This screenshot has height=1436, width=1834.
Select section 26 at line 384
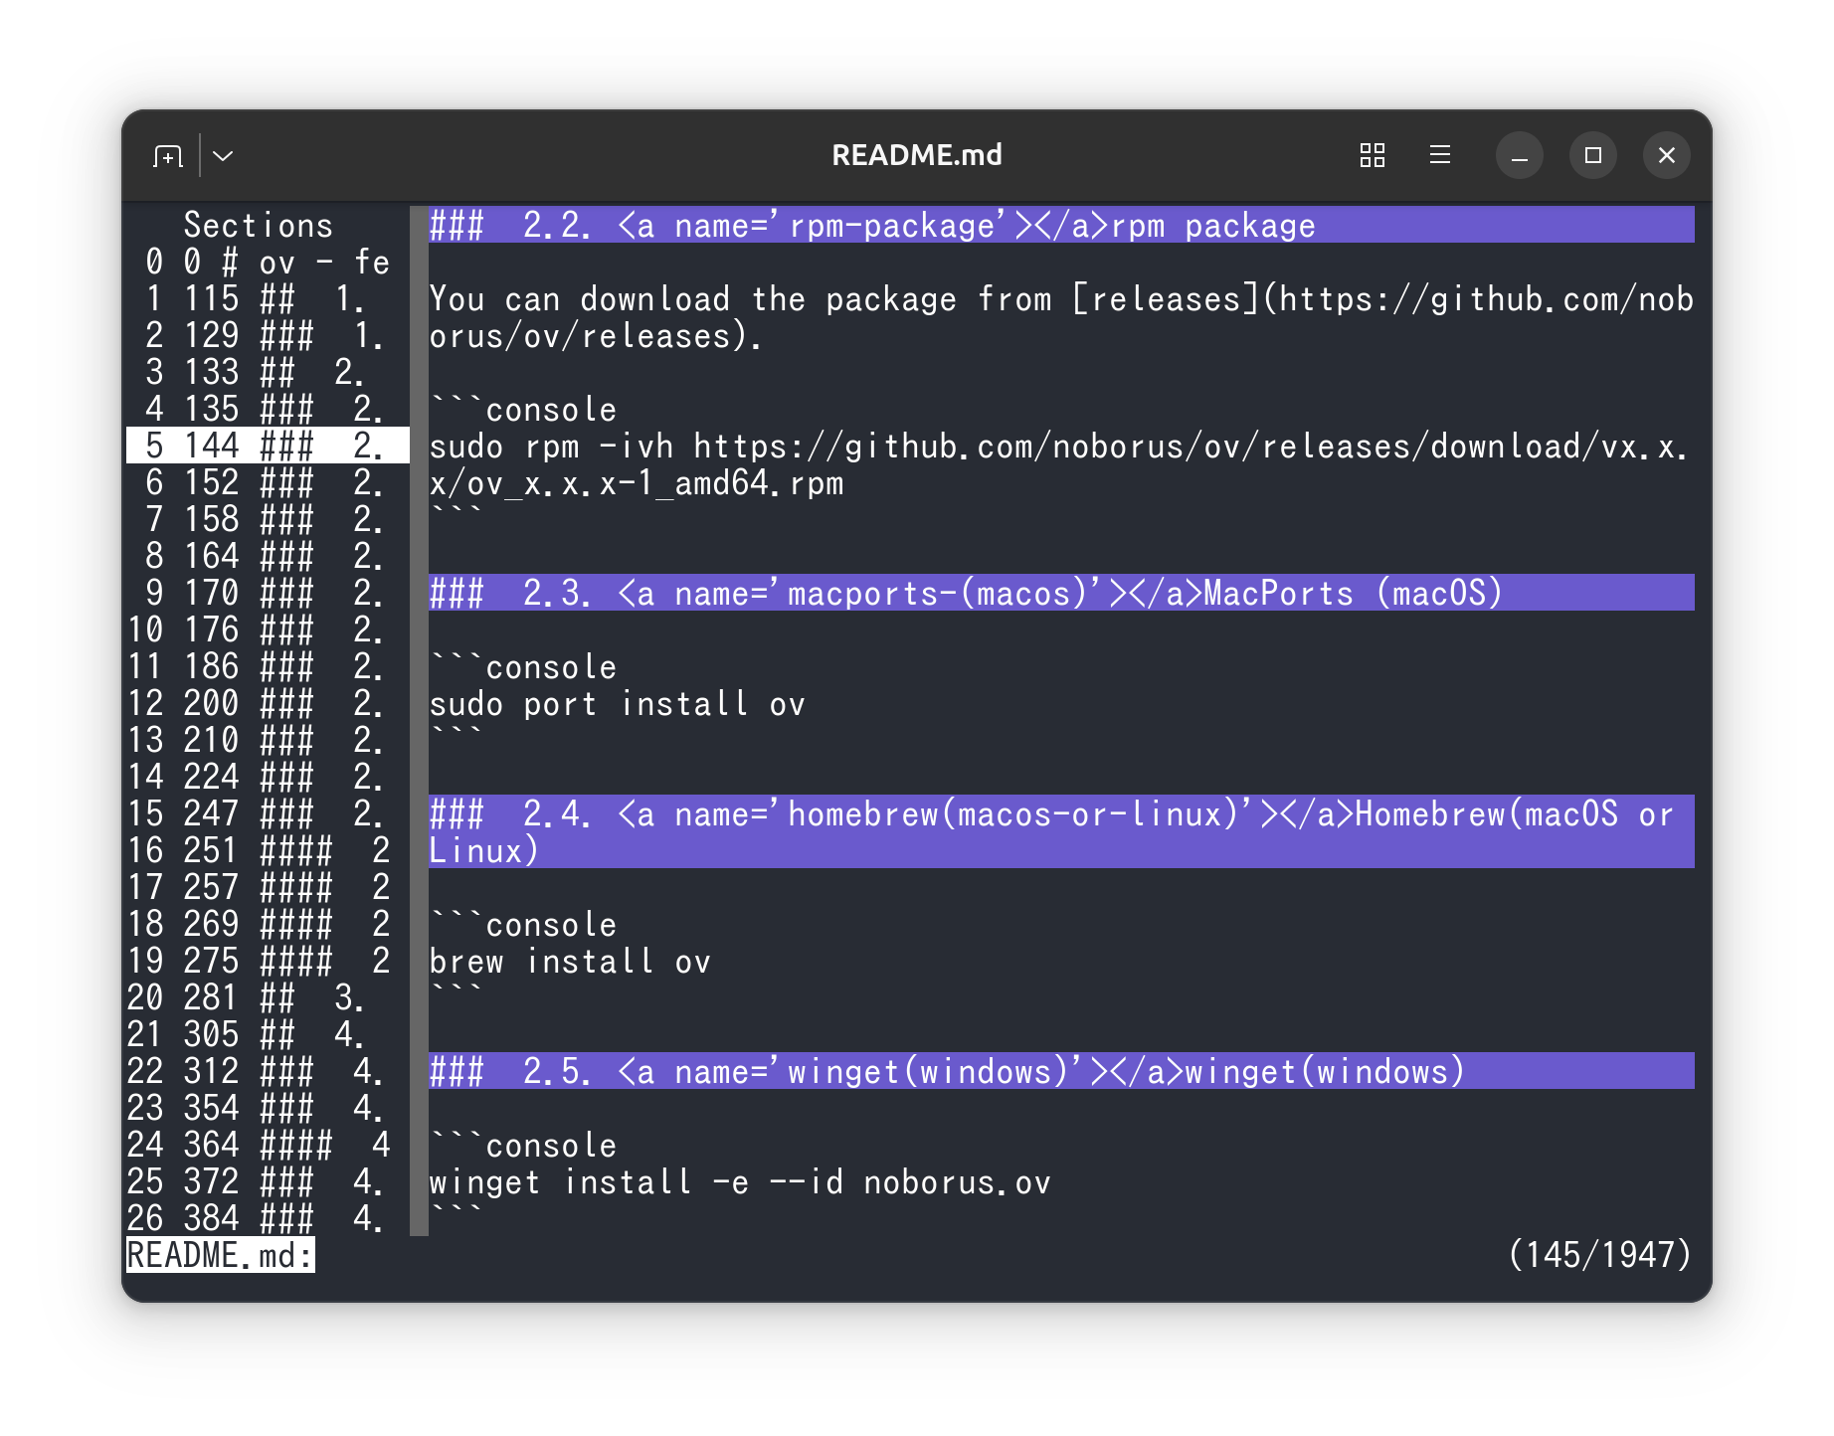pyautogui.click(x=268, y=1218)
